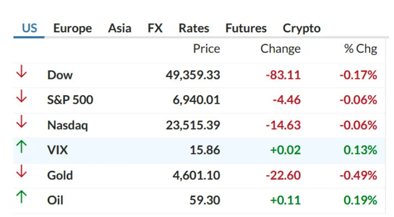Switch to the Europe markets tab
The height and width of the screenshot is (217, 394).
click(72, 28)
